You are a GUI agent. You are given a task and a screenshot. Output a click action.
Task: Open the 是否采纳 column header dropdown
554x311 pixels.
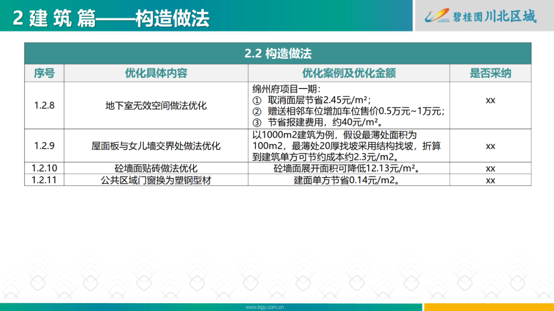pyautogui.click(x=490, y=73)
